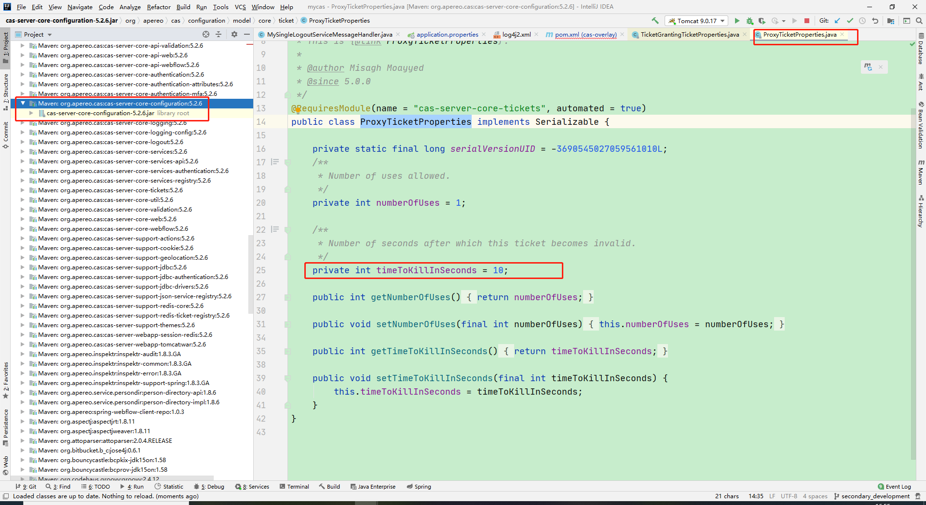Collapse cas-server-core-configuration:5.2.6 Maven node
The image size is (926, 505).
pyautogui.click(x=23, y=103)
